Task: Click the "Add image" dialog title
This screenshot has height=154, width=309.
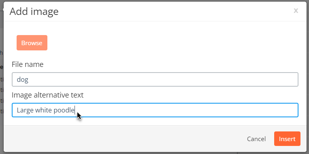Action: point(34,11)
